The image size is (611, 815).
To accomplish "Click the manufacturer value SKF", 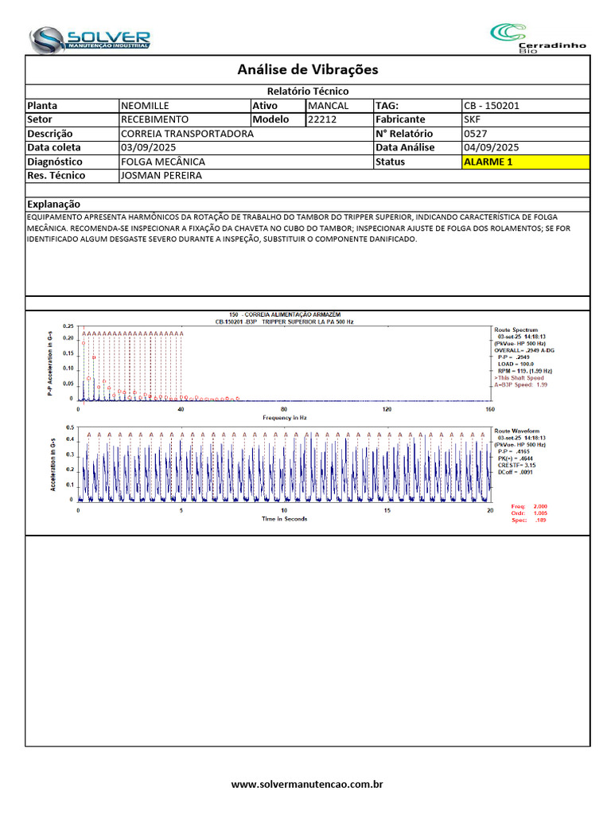I will (x=526, y=119).
